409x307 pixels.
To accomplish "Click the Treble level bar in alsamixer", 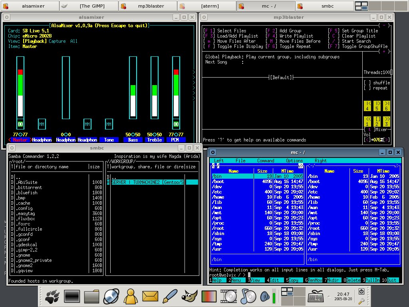I will pos(155,88).
